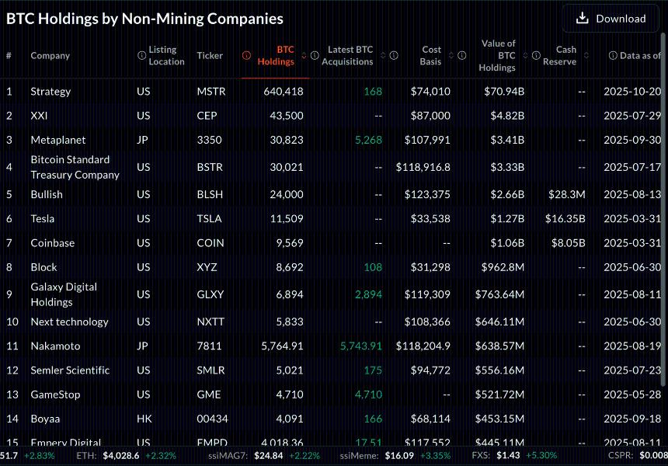Select the BTC Holdings column header
The height and width of the screenshot is (466, 668).
(x=276, y=55)
